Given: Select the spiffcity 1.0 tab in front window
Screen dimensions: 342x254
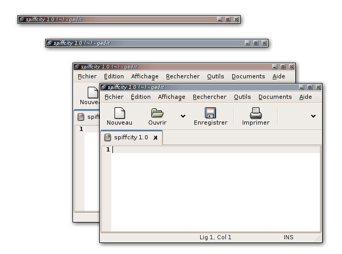Looking at the screenshot, I should pyautogui.click(x=131, y=138).
